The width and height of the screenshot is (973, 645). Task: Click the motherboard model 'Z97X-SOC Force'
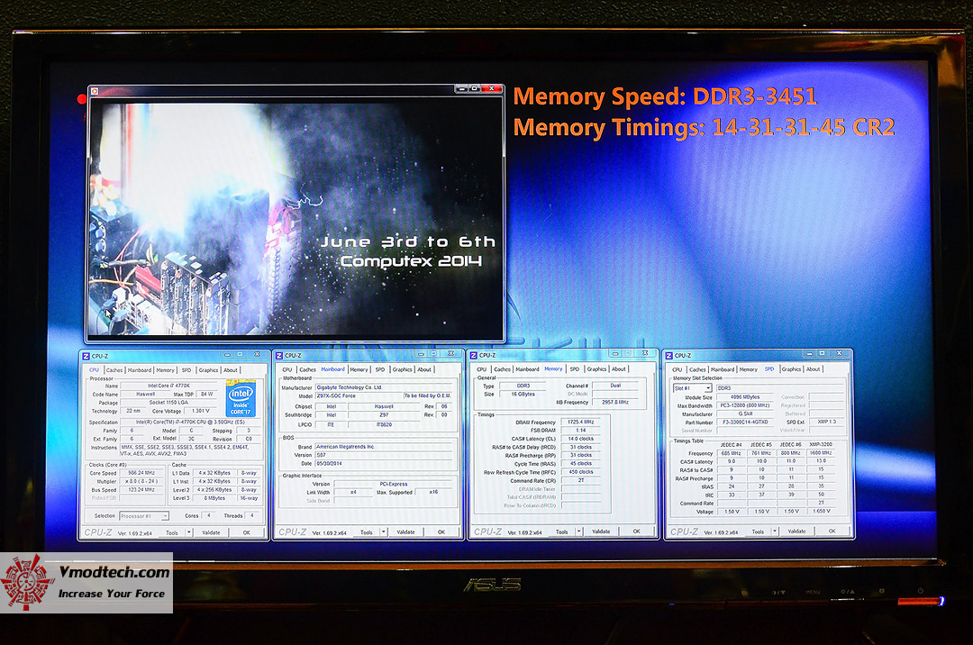click(359, 395)
